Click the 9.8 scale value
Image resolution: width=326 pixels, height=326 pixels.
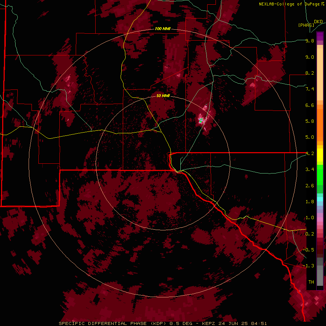[310, 41]
